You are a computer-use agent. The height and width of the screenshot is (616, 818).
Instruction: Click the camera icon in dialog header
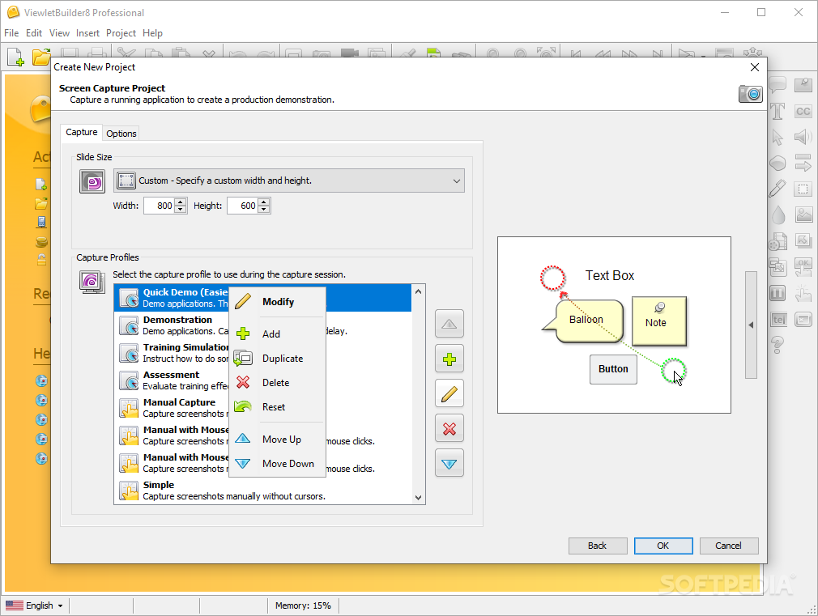point(751,94)
